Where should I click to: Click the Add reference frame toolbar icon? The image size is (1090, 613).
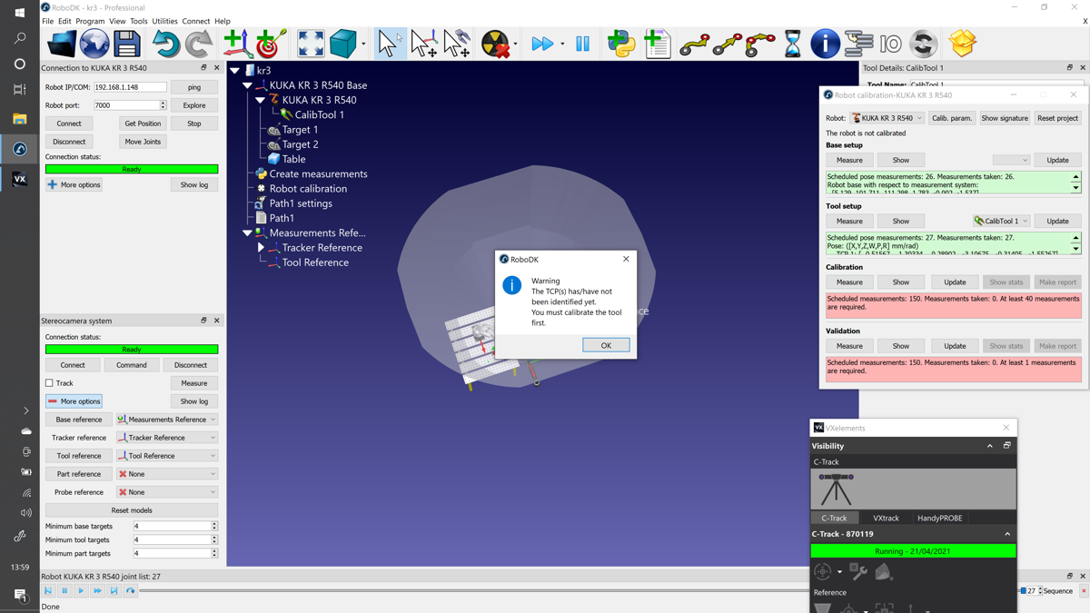234,44
